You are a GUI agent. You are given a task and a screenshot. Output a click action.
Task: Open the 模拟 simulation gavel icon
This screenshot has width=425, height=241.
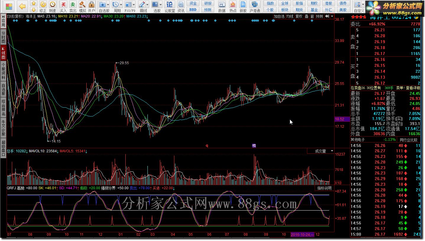point(82,7)
